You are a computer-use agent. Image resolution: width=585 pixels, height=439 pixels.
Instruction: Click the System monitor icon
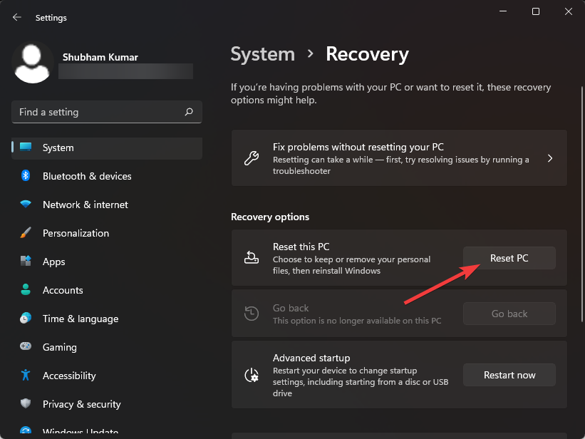(x=26, y=147)
